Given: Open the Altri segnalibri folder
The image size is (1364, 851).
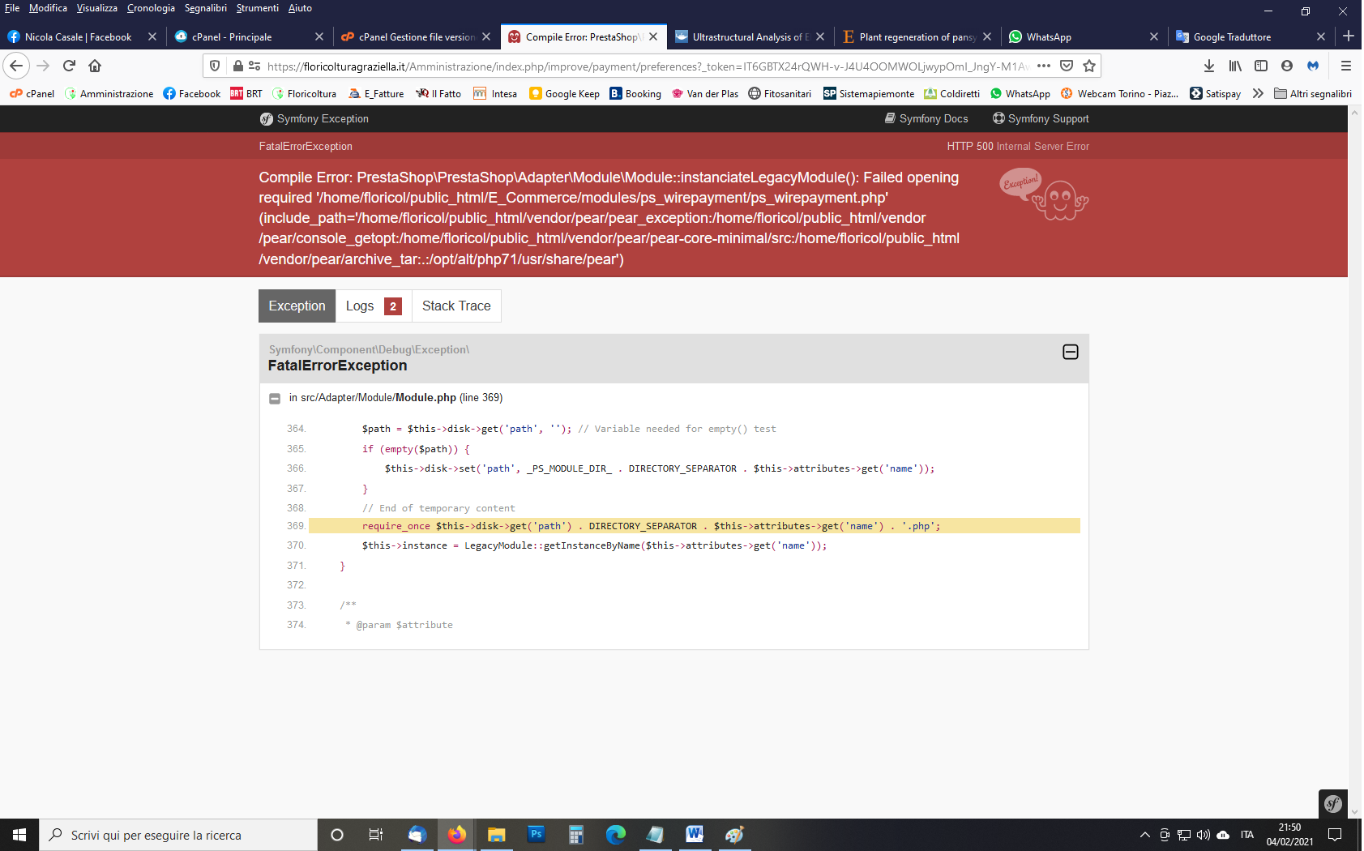Looking at the screenshot, I should coord(1313,93).
